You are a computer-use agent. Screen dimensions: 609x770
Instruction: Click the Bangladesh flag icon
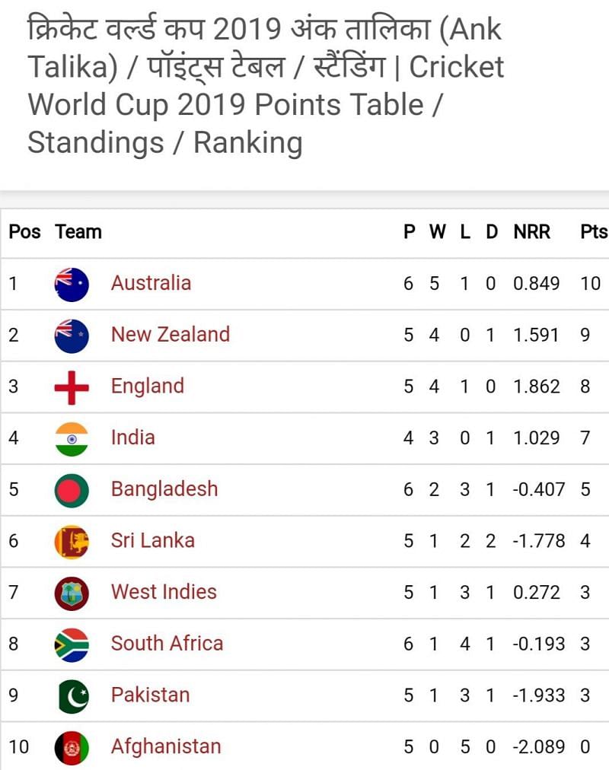click(72, 490)
